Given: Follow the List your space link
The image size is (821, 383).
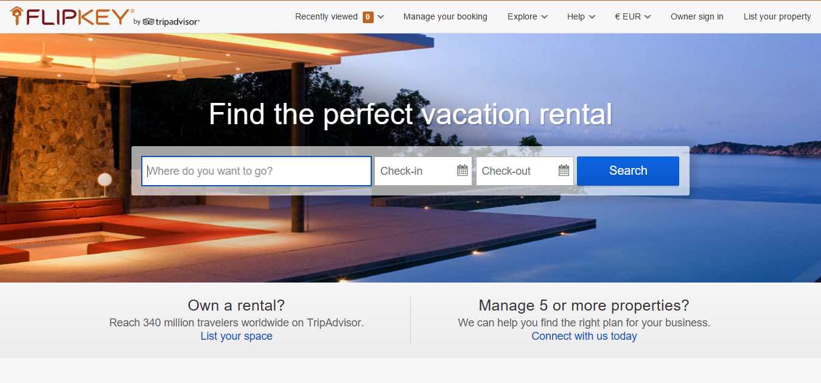Looking at the screenshot, I should click(x=237, y=336).
